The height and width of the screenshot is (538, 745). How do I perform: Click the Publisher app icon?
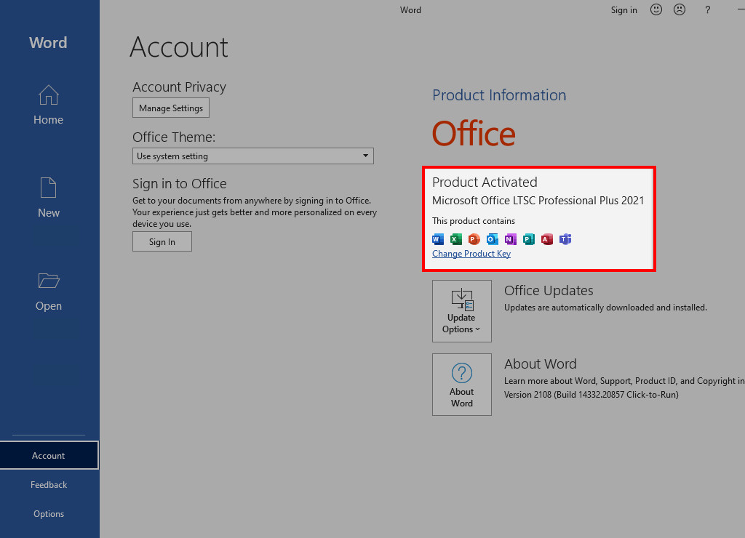click(x=529, y=239)
